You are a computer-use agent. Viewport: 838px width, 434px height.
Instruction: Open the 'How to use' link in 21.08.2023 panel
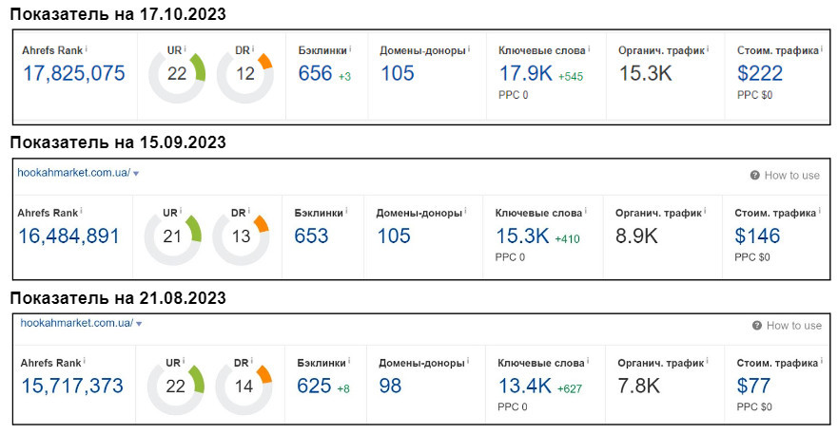point(793,326)
